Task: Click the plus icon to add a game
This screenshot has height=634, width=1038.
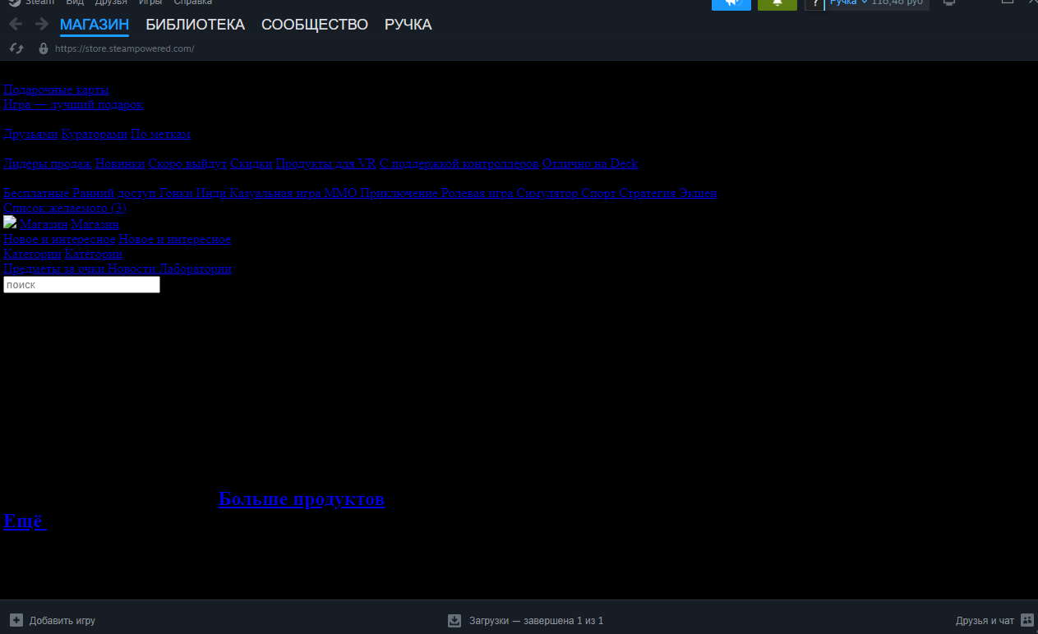Action: pyautogui.click(x=16, y=620)
